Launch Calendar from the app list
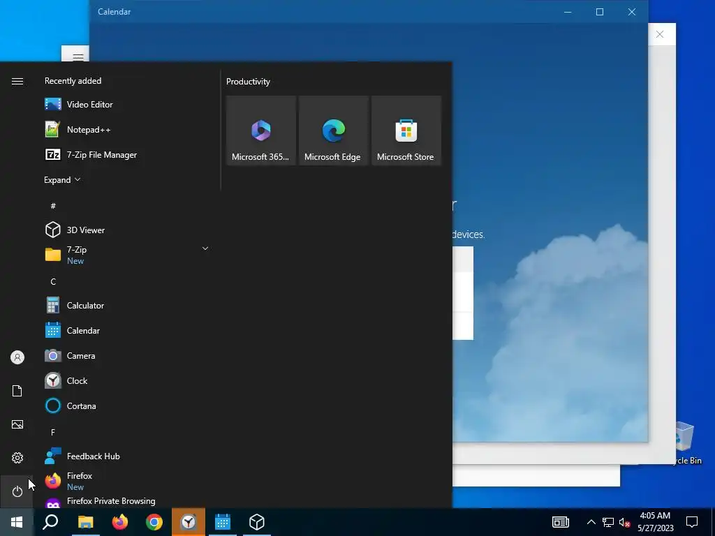Image resolution: width=715 pixels, height=536 pixels. tap(127, 330)
